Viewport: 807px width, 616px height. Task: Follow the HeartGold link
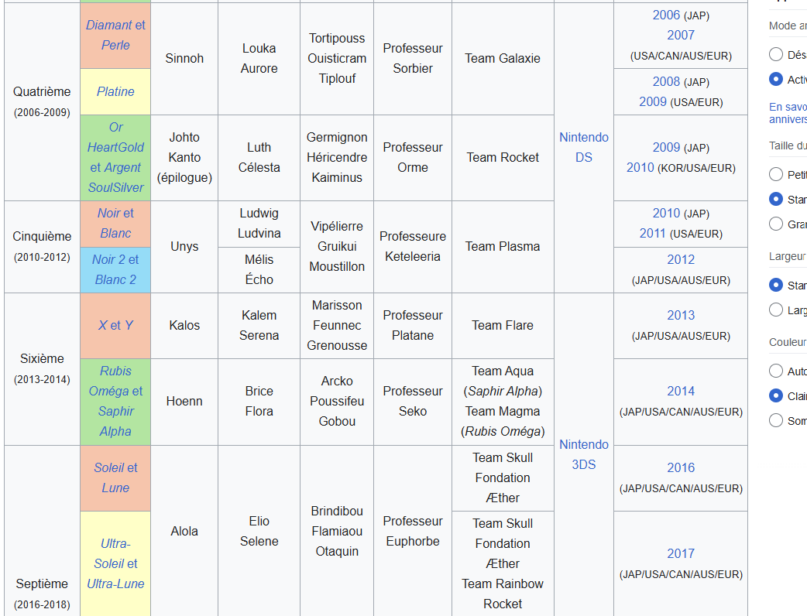tap(115, 147)
